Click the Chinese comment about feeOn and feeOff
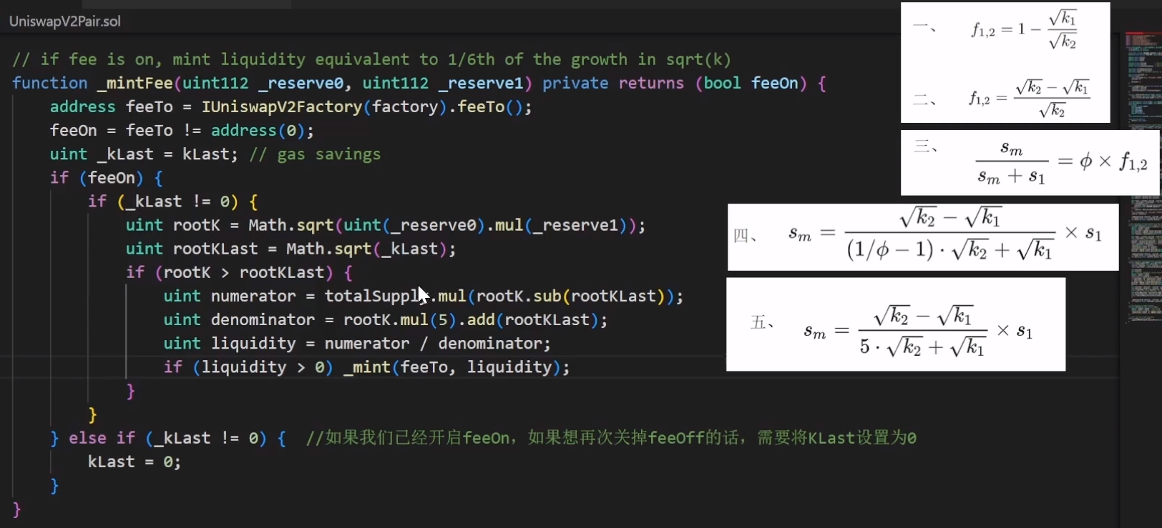 point(611,437)
